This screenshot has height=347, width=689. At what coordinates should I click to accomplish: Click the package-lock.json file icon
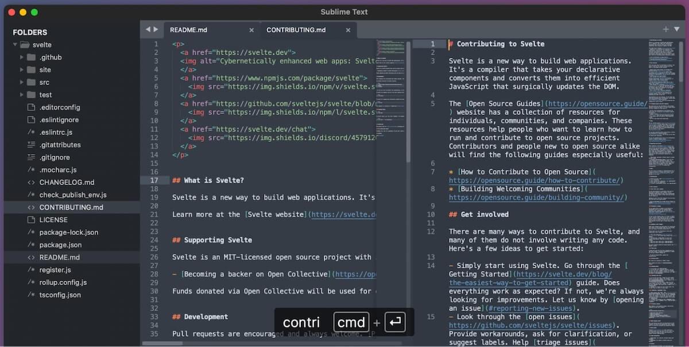31,233
